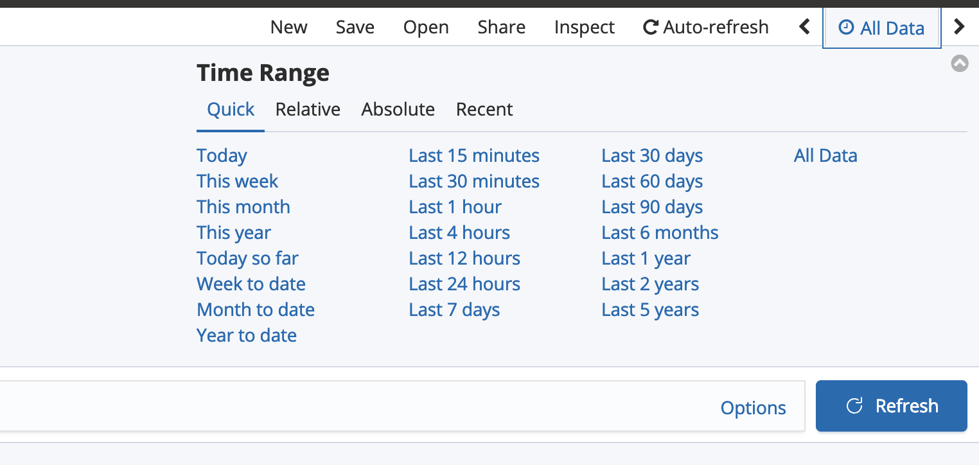Pick the Last 5 years range

tap(650, 309)
